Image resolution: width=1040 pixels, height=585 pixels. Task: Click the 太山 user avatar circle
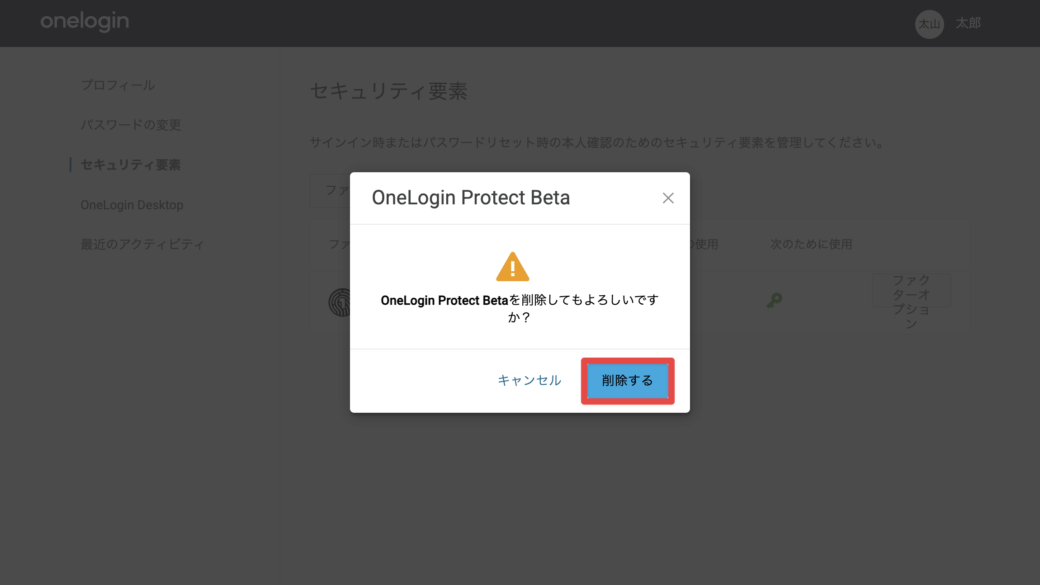pos(929,24)
